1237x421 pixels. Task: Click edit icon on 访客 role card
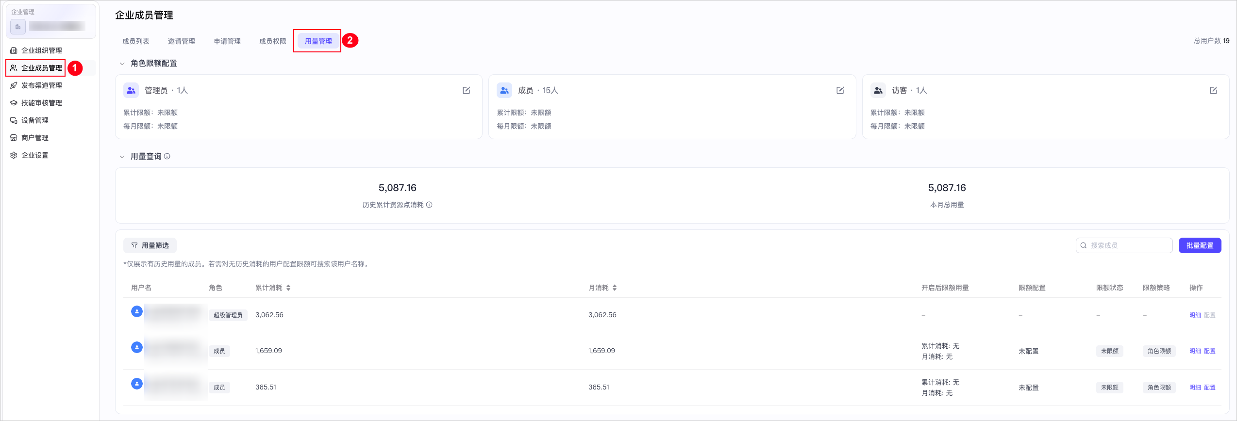[x=1213, y=91]
